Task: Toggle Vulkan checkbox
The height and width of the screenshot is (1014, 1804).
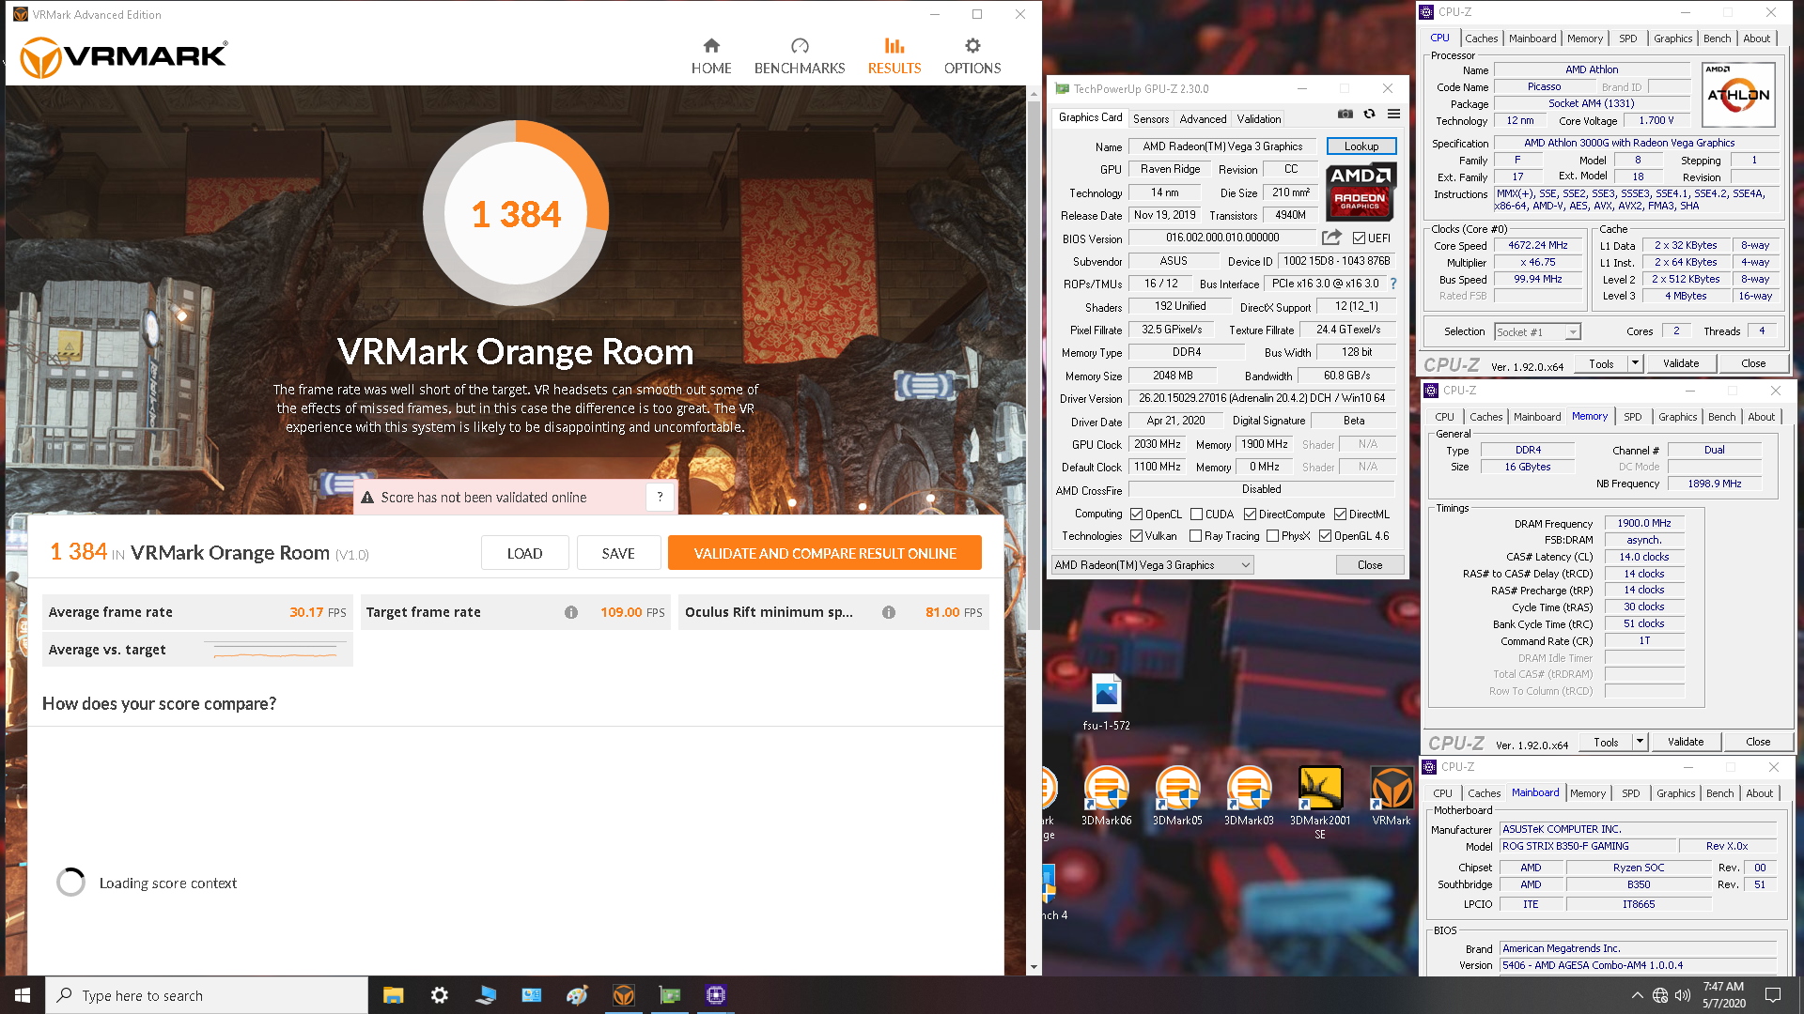Action: 1136,536
